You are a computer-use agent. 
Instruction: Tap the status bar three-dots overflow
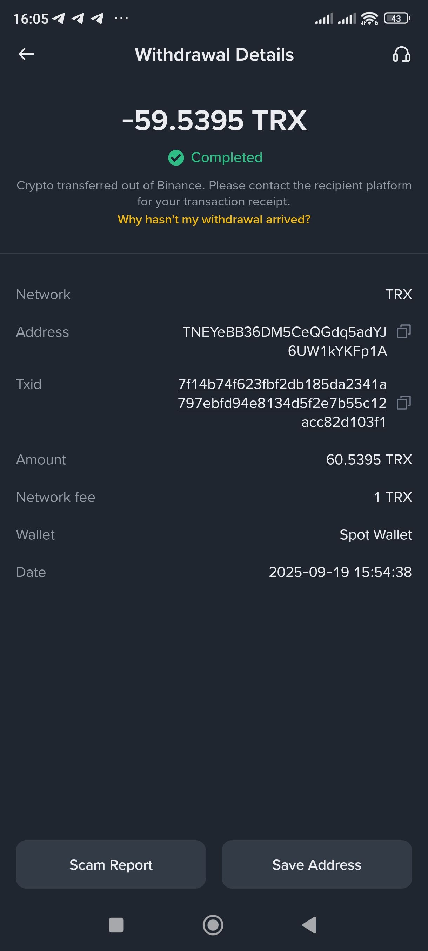[121, 18]
